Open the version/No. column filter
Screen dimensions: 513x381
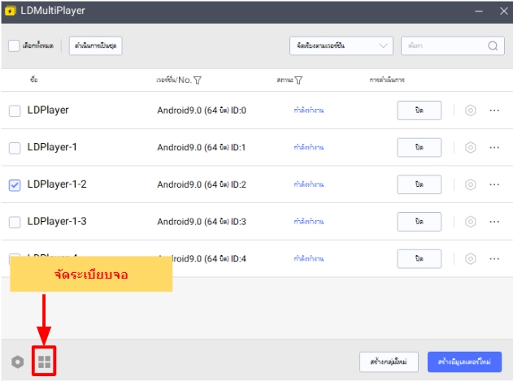[x=198, y=80]
